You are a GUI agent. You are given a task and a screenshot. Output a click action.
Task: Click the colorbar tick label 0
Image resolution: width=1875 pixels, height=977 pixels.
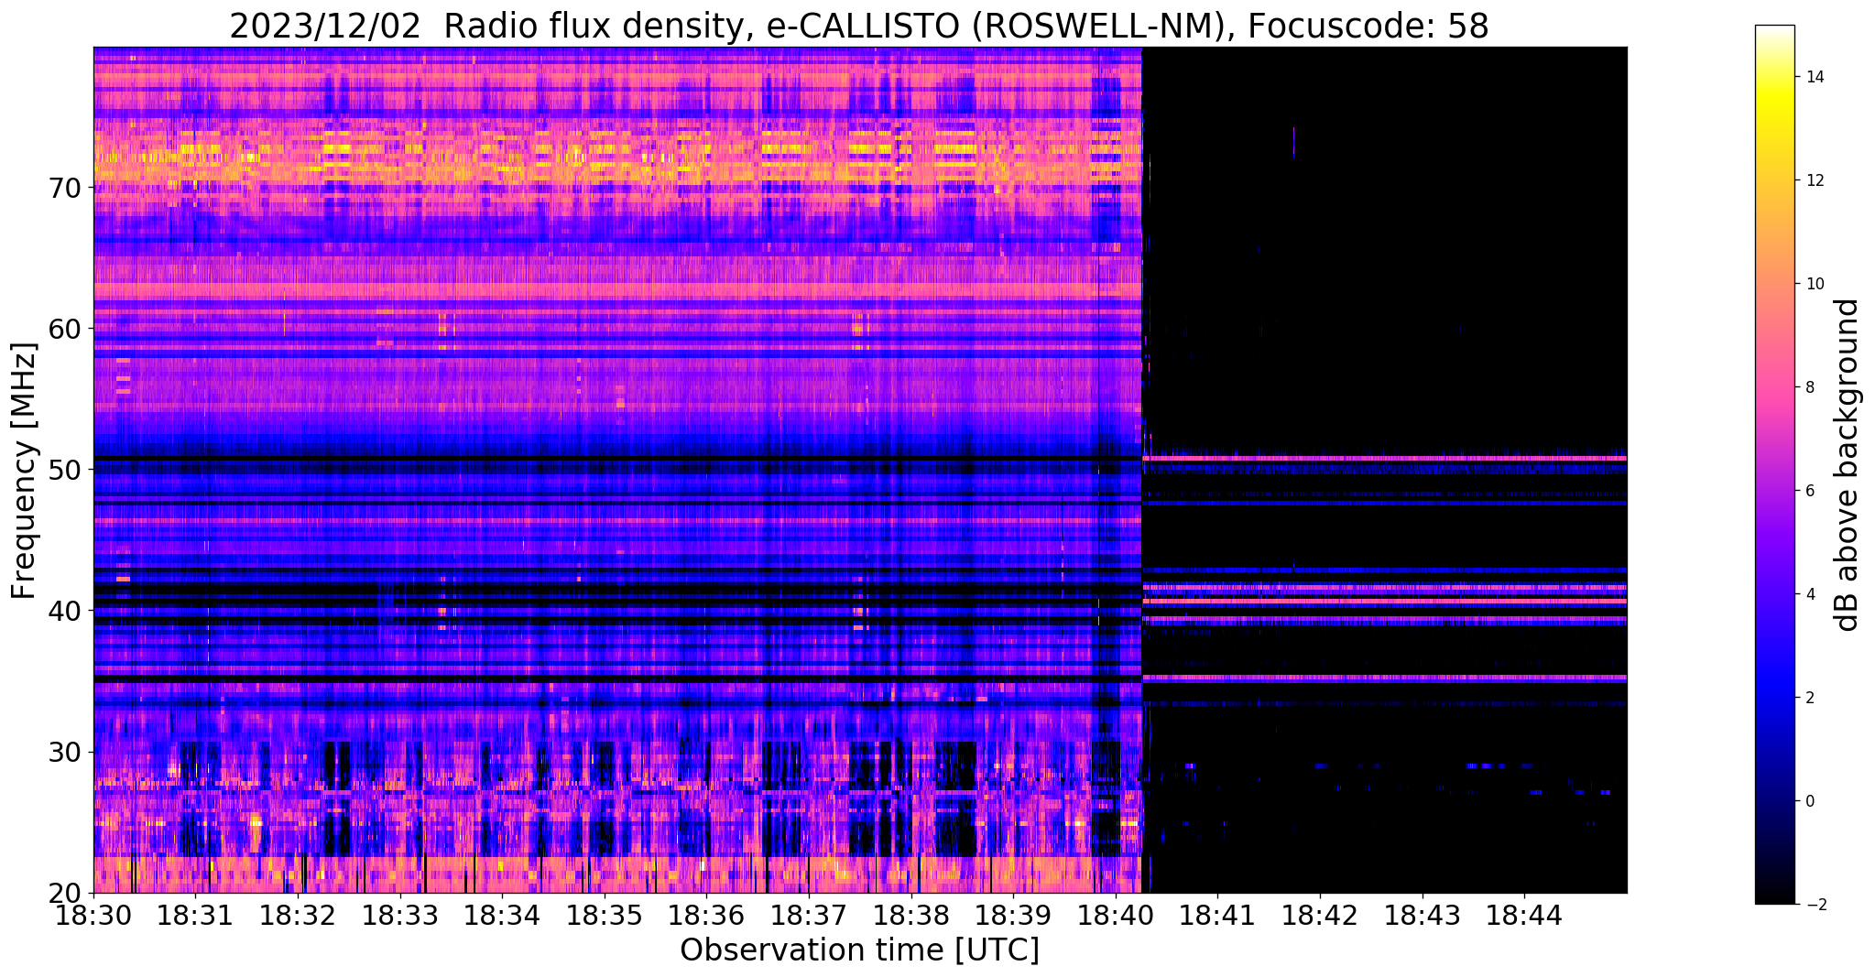tap(1809, 801)
